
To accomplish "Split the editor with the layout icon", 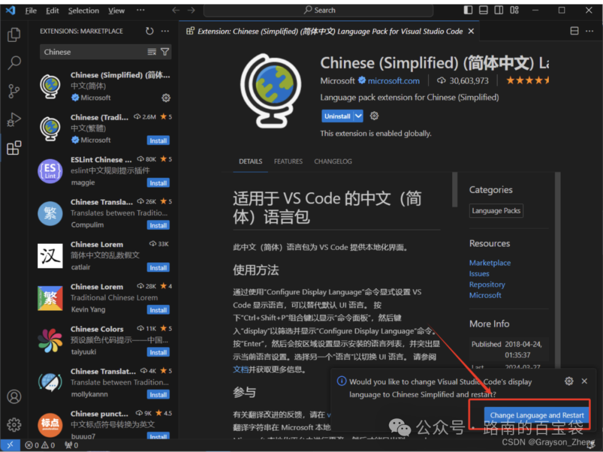I will pyautogui.click(x=574, y=31).
